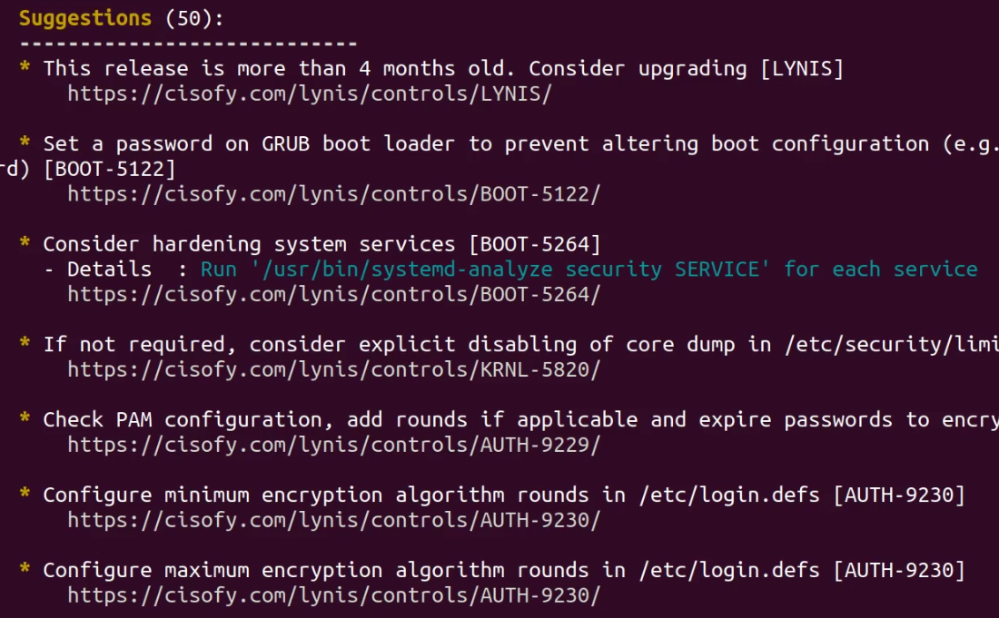Follow the AUTH-9229 controls URL

[x=334, y=445]
